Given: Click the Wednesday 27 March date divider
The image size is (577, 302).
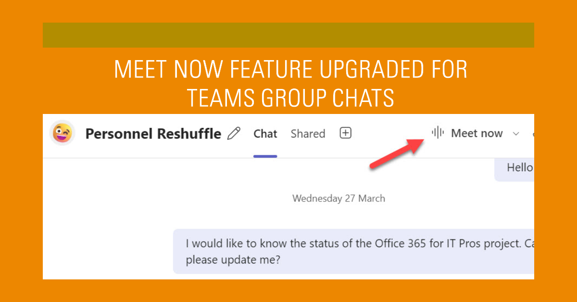Looking at the screenshot, I should 339,198.
